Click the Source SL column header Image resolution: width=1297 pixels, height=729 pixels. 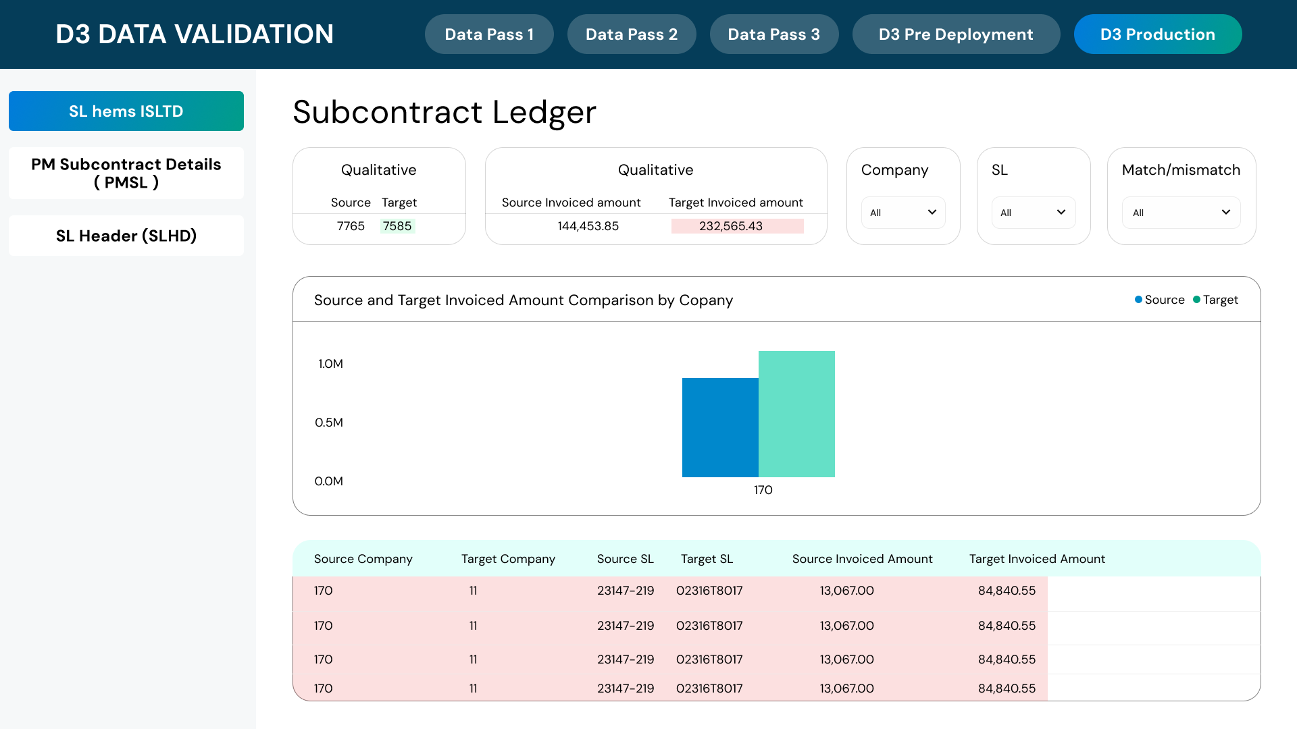coord(626,559)
